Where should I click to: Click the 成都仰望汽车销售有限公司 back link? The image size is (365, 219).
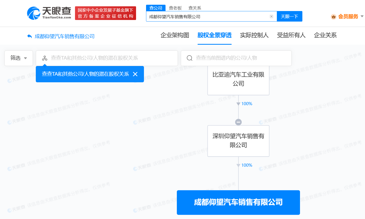64,36
